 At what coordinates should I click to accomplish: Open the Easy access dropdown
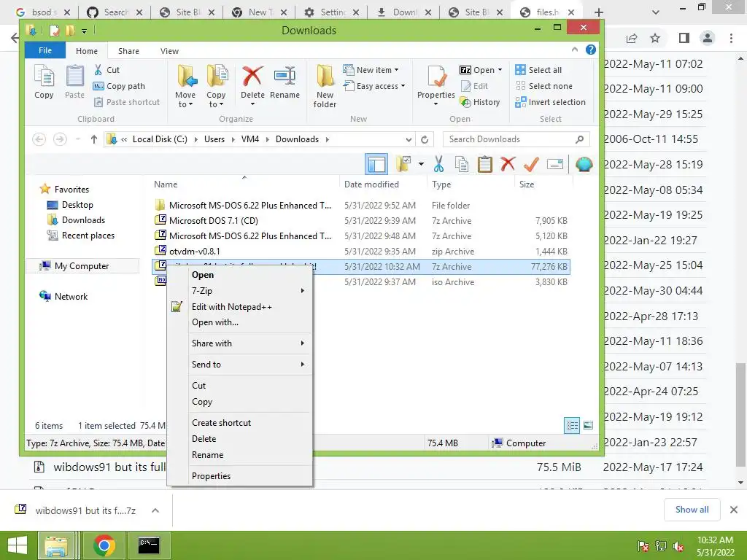[374, 86]
